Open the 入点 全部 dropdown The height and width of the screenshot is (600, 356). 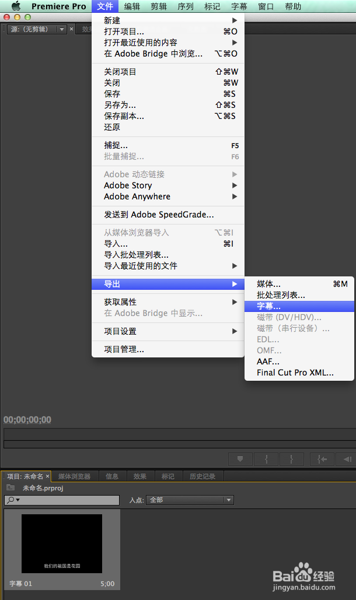coord(190,500)
